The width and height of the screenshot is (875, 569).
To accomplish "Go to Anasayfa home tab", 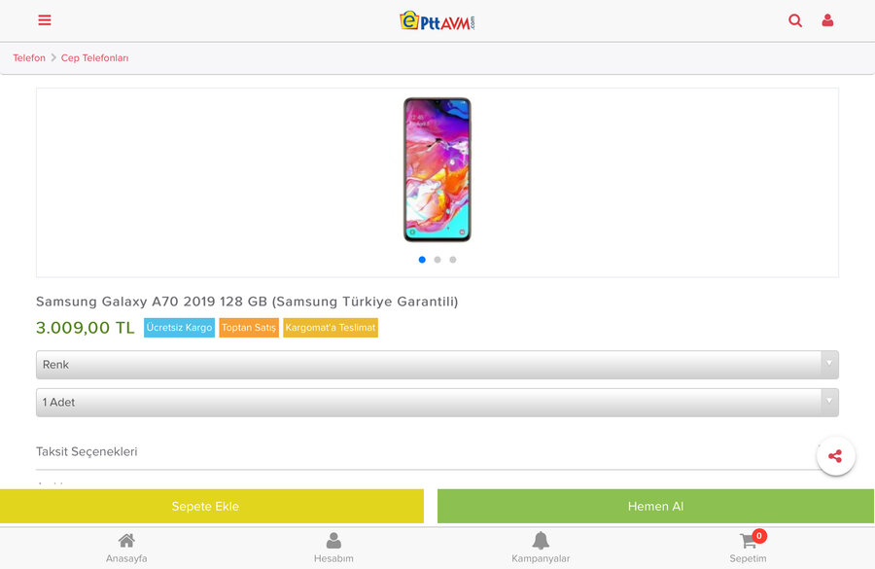I will click(126, 547).
